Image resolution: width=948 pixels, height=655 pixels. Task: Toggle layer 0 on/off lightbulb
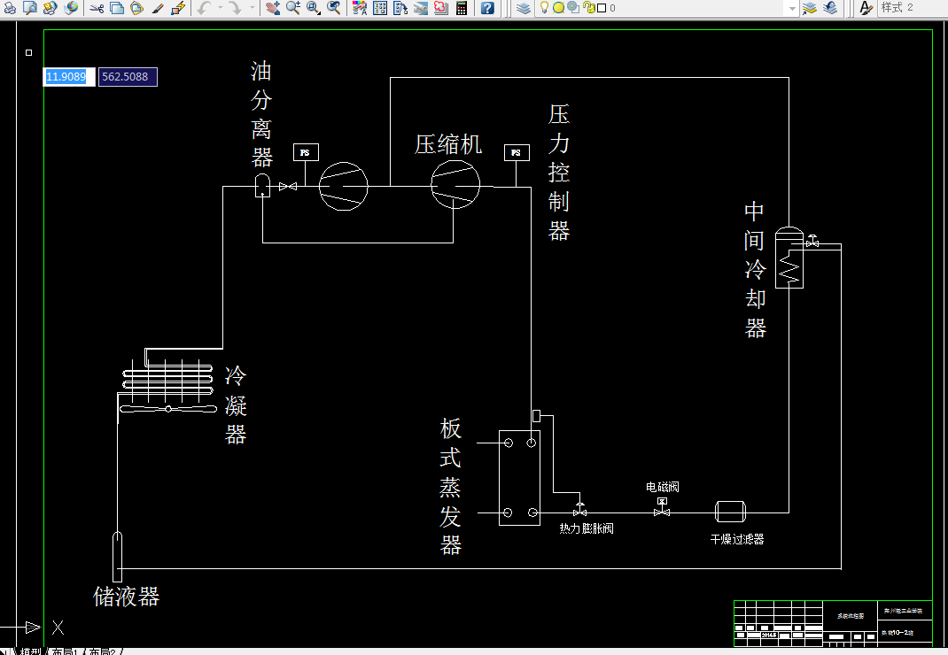[x=544, y=8]
